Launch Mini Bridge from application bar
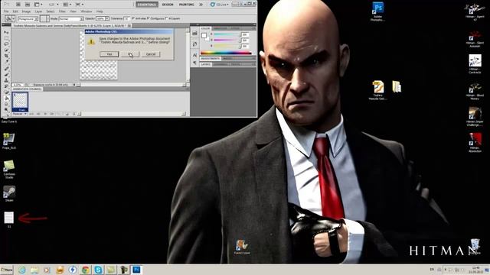The width and height of the screenshot is (490, 275). [x=28, y=5]
